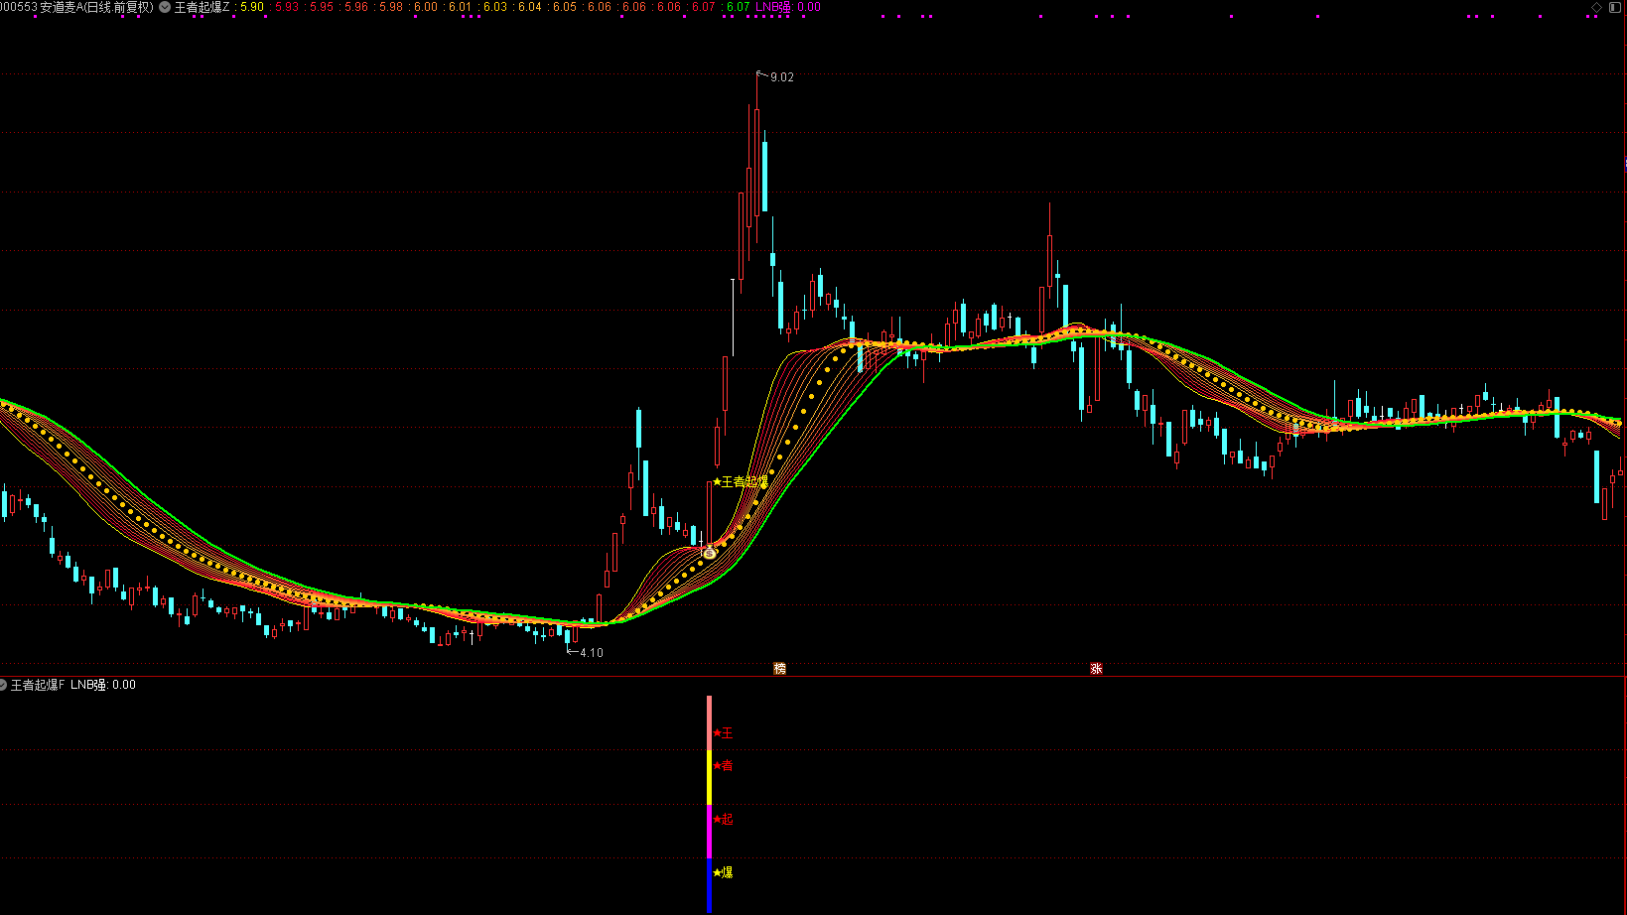Click the ★王者起爆 signal label on the chart
1627x915 pixels.
click(741, 481)
